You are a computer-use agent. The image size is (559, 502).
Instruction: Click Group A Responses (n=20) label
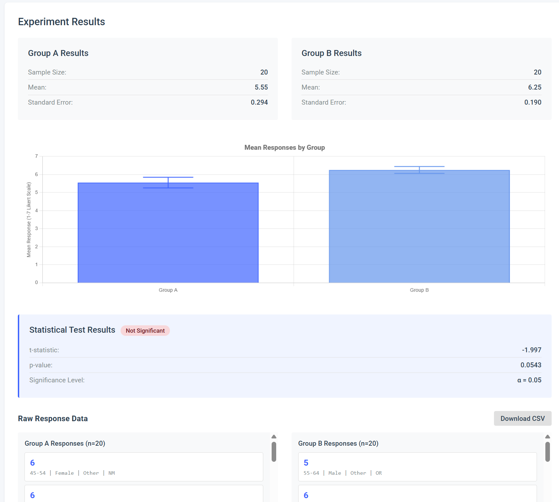(x=65, y=443)
